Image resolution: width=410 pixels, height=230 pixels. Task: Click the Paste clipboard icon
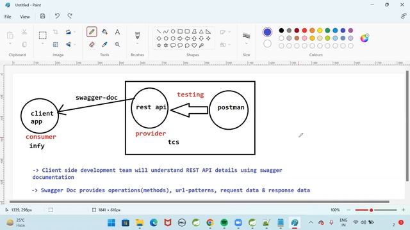click(10, 35)
